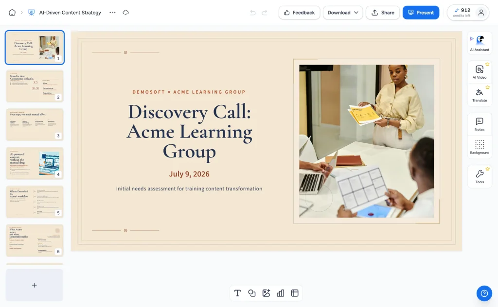
Task: Redo the last action
Action: [264, 13]
